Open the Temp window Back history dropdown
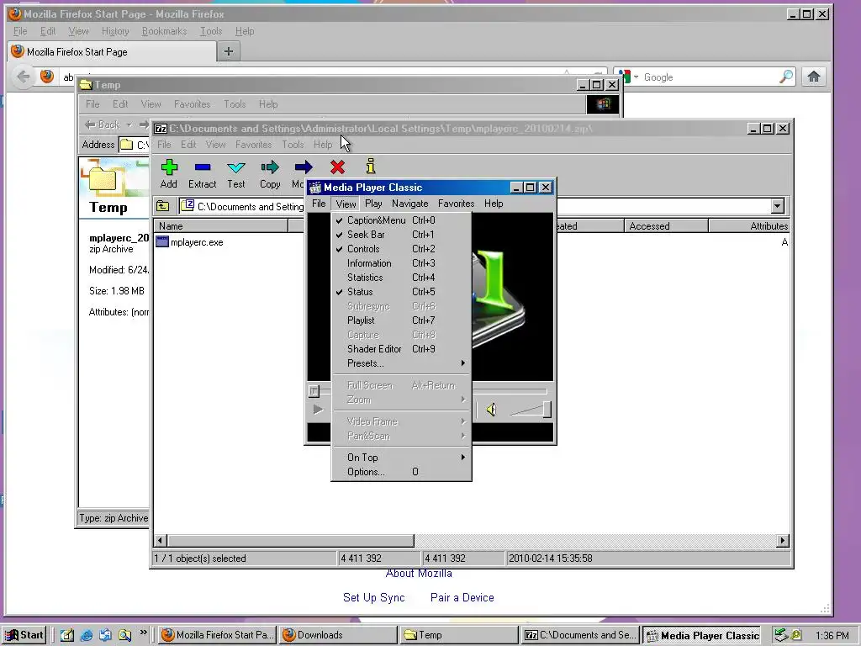The width and height of the screenshot is (861, 646). [129, 124]
